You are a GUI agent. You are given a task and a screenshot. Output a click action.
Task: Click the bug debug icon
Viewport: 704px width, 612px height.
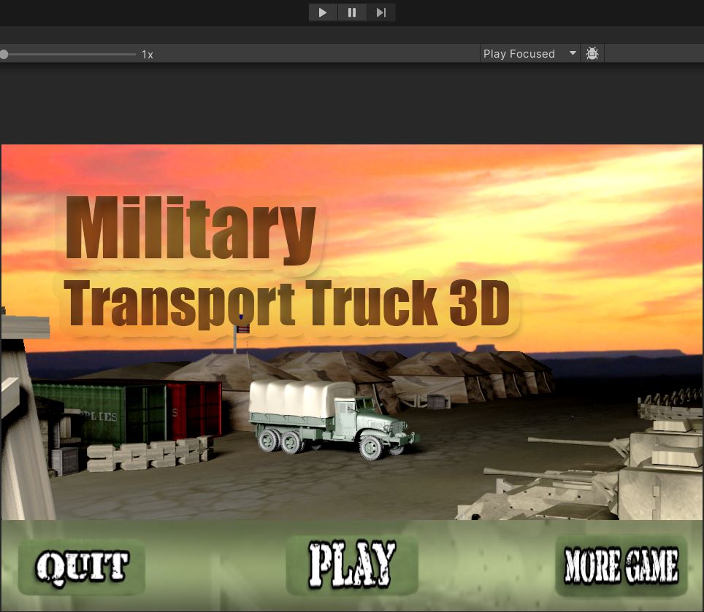coord(592,53)
